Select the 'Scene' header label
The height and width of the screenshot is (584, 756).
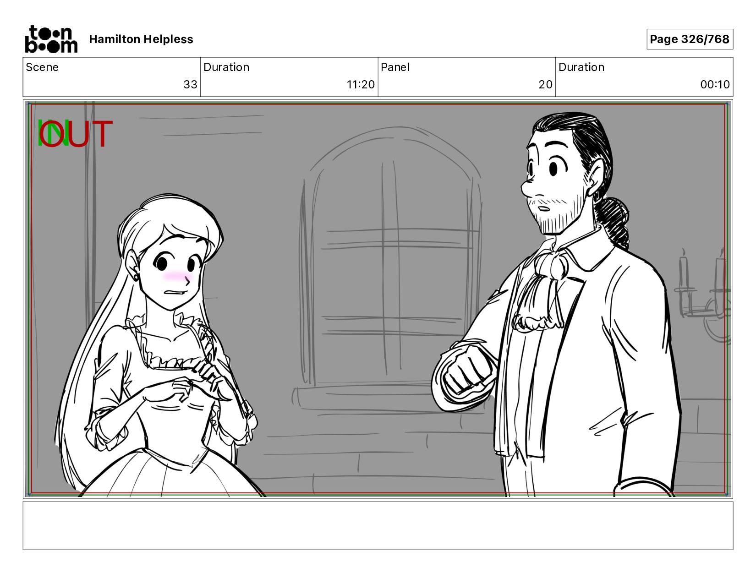tap(42, 67)
